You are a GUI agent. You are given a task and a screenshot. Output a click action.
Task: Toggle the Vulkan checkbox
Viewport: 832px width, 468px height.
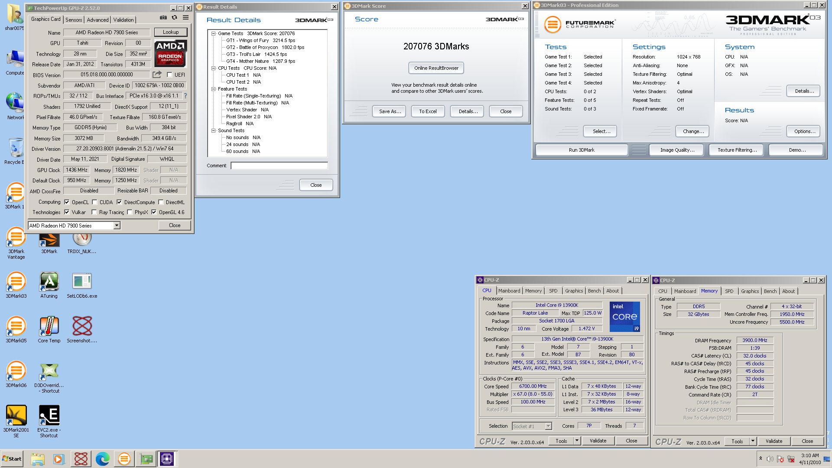pyautogui.click(x=67, y=212)
